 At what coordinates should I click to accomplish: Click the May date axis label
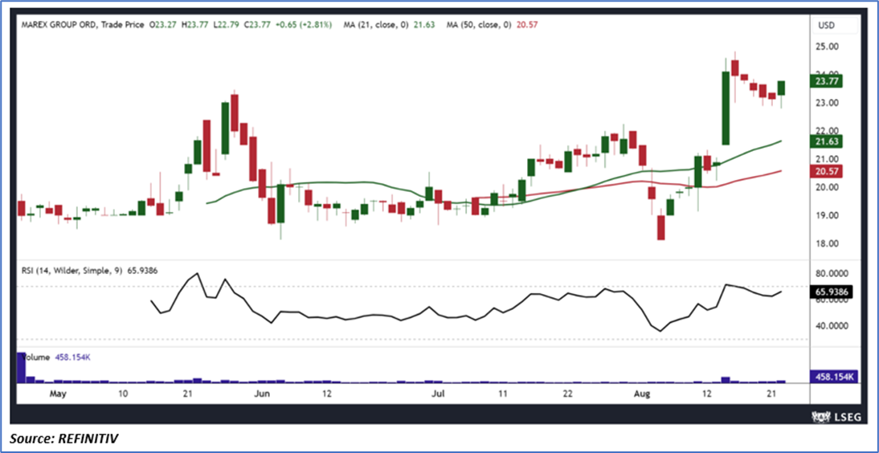58,394
